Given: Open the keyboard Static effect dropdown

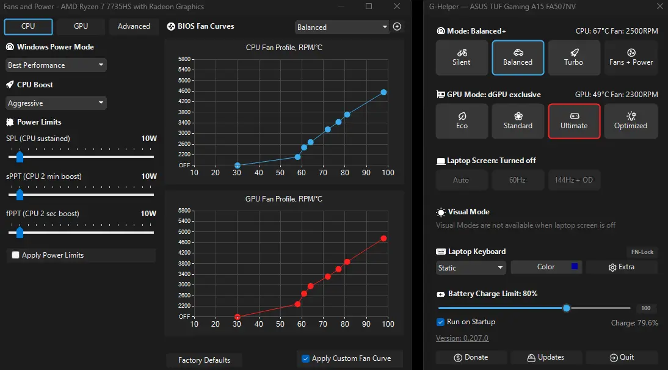Looking at the screenshot, I should (471, 268).
